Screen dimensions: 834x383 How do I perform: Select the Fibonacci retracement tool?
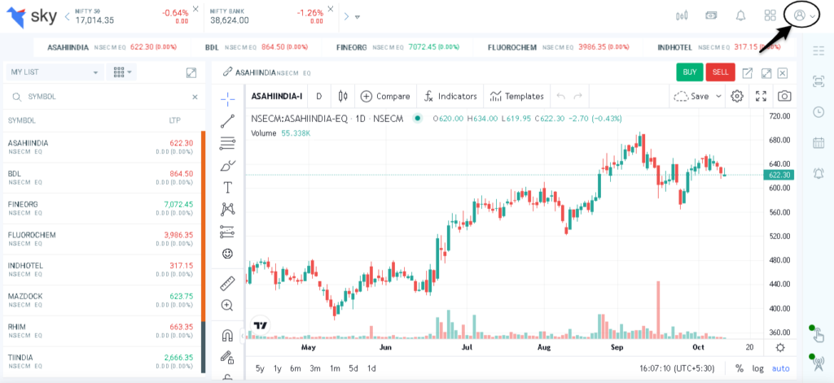[x=228, y=143]
